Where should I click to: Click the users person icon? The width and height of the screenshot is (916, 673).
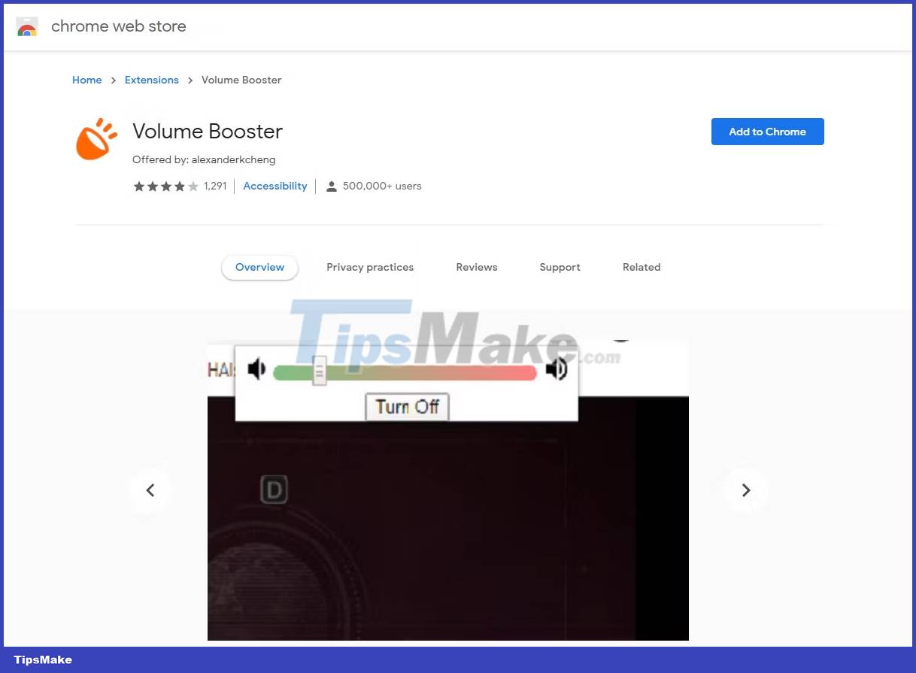pyautogui.click(x=331, y=186)
